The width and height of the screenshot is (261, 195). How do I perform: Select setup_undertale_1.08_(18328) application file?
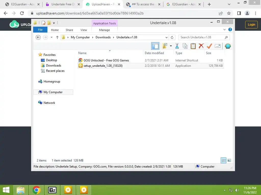[150, 66]
